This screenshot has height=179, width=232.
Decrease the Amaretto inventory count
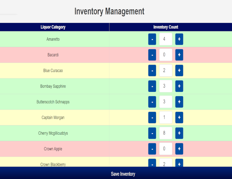coord(152,39)
